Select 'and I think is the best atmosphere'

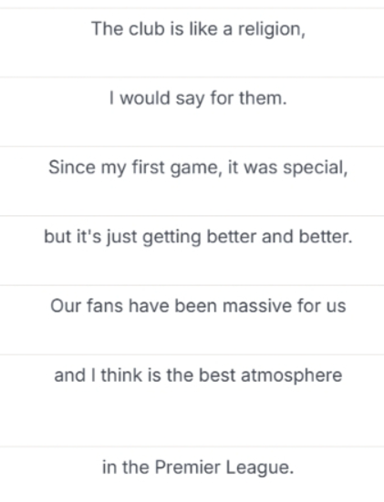tap(192, 401)
